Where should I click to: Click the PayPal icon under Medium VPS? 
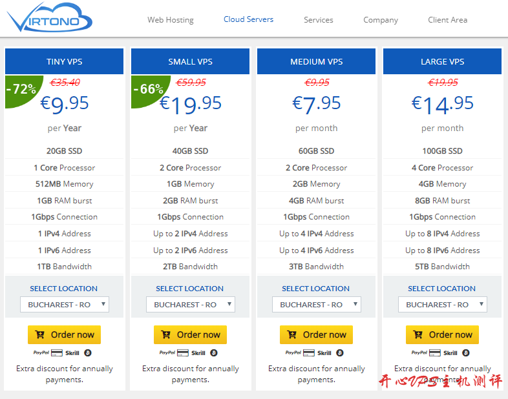click(293, 353)
